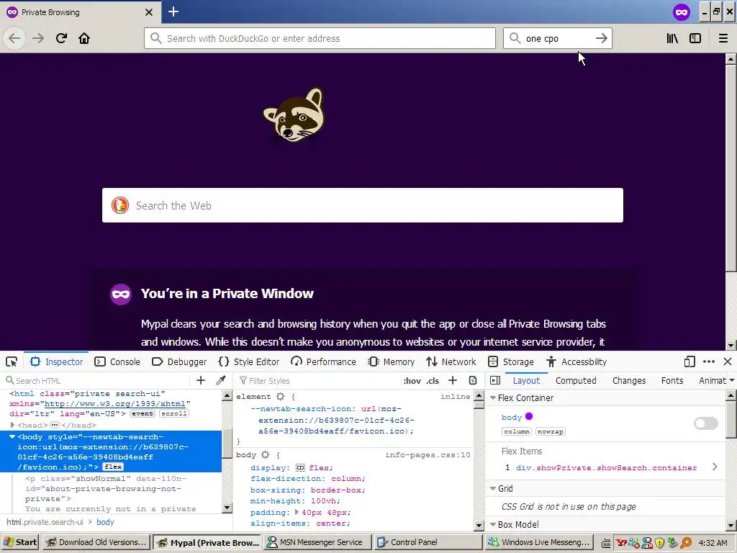Select the Computed sidebar tab
737x553 pixels.
pos(576,381)
